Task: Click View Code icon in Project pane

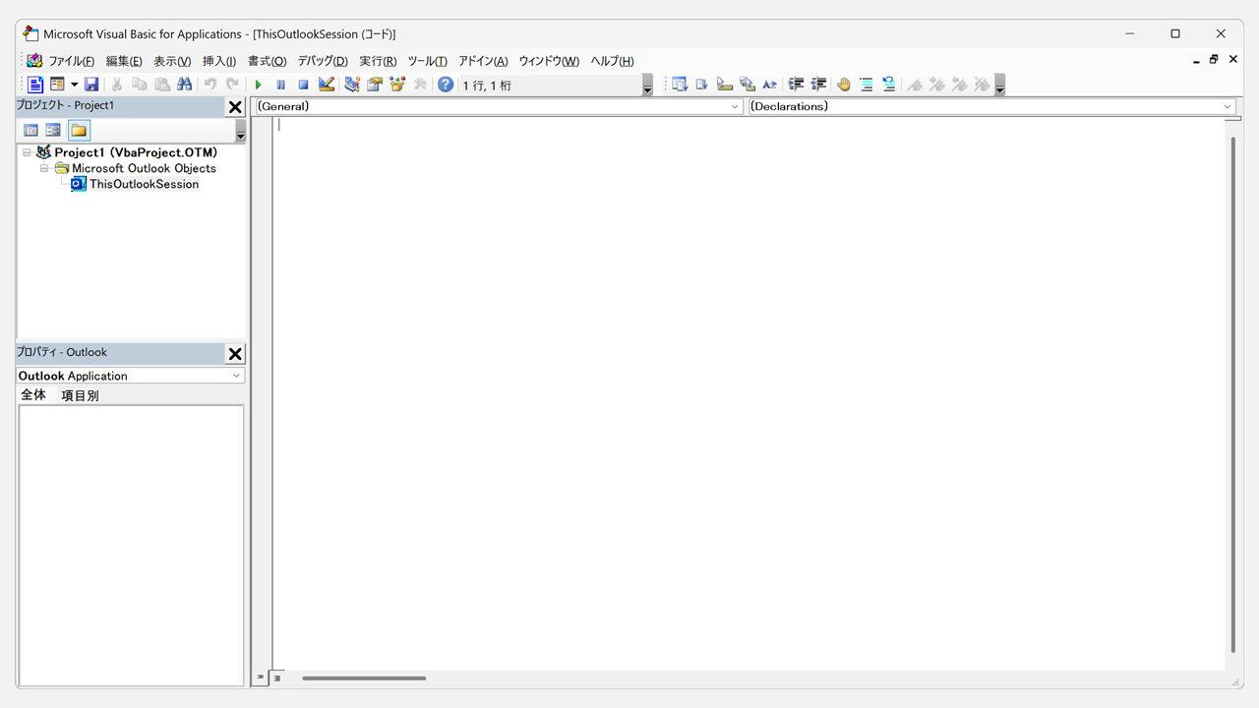Action: (30, 130)
